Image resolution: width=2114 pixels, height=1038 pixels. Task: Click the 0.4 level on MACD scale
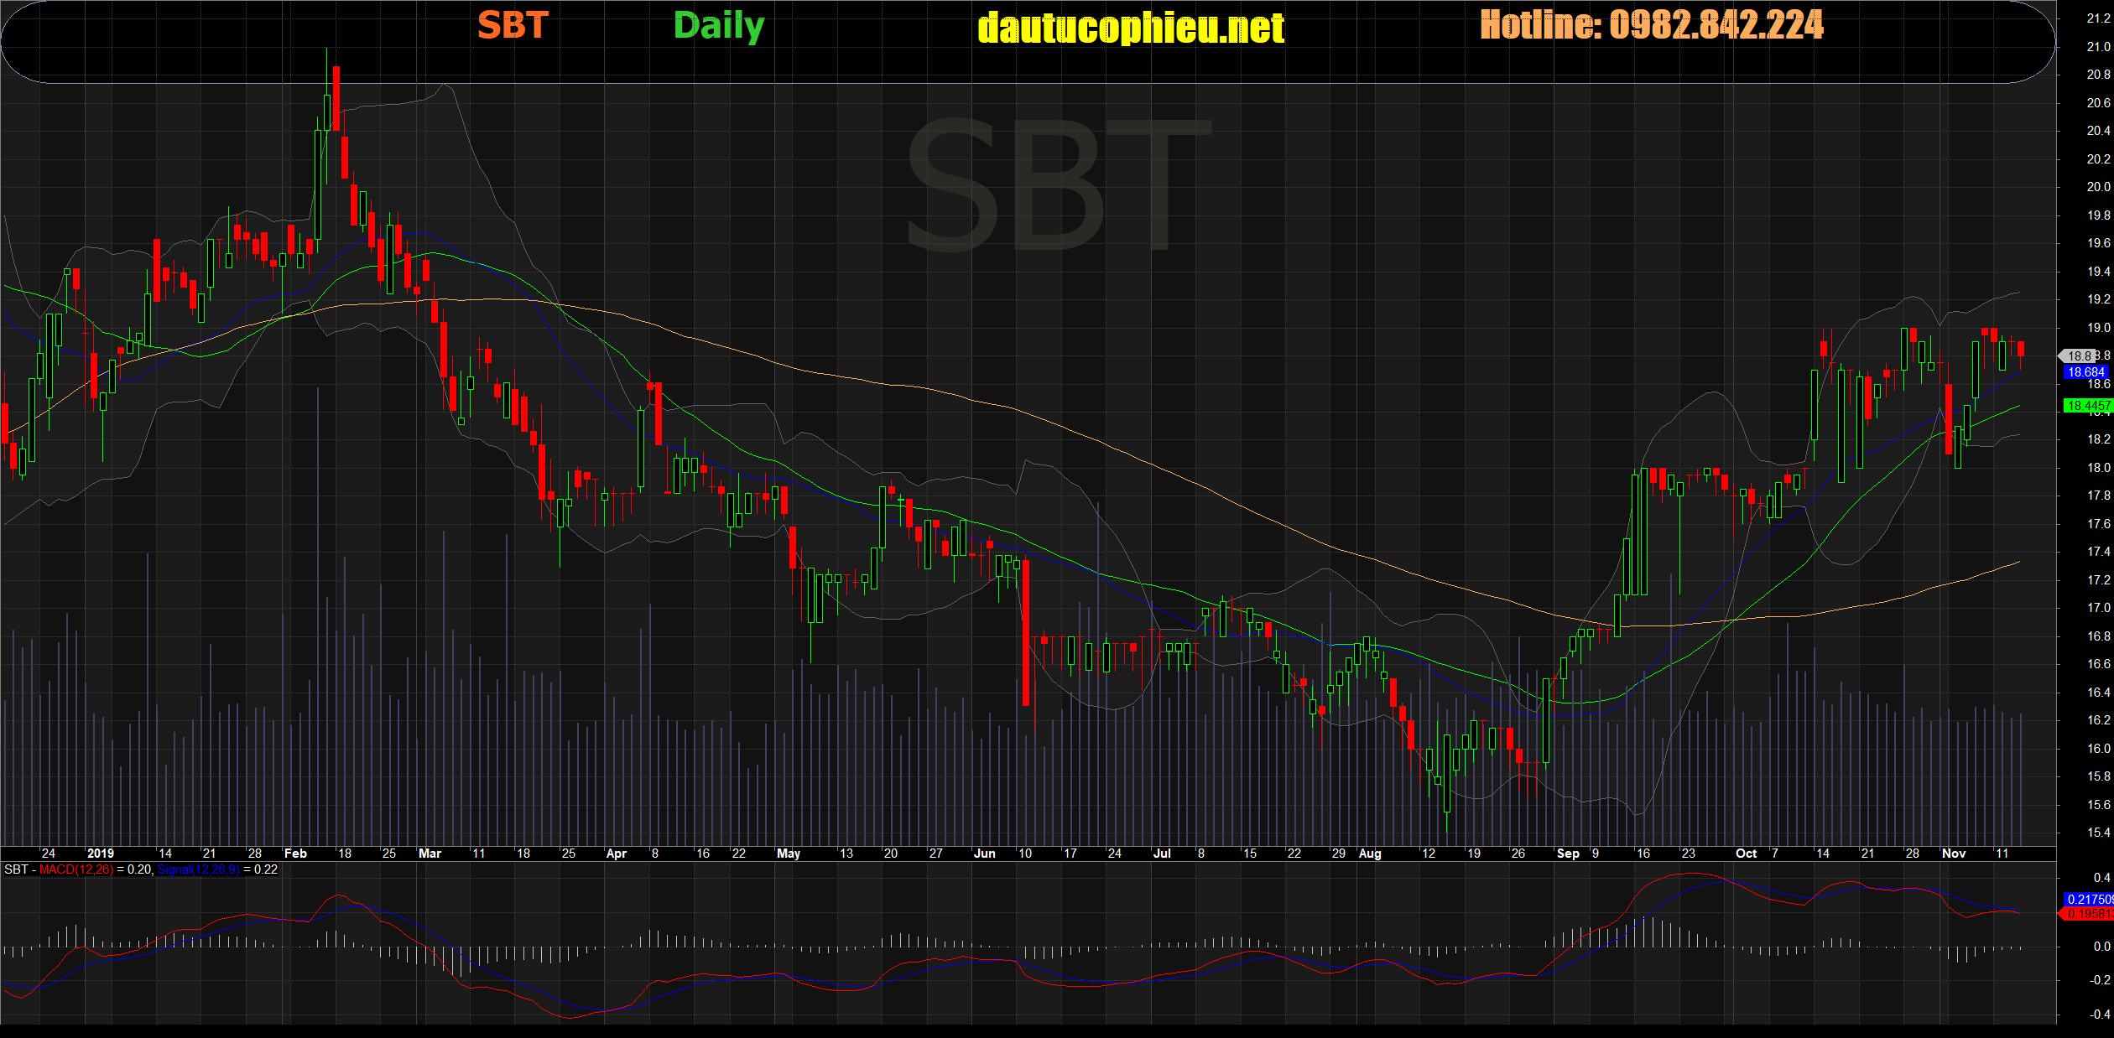[x=2101, y=878]
